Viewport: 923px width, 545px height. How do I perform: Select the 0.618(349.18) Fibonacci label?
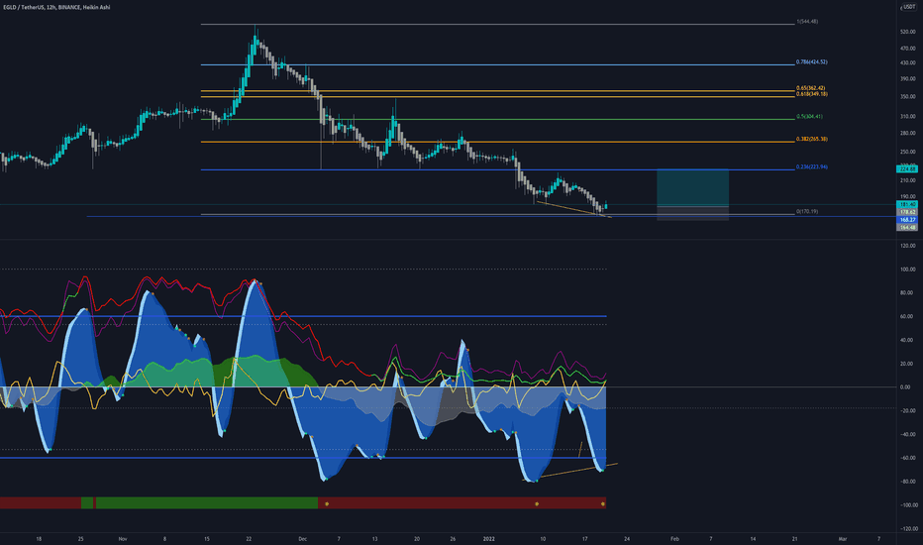[x=812, y=94]
